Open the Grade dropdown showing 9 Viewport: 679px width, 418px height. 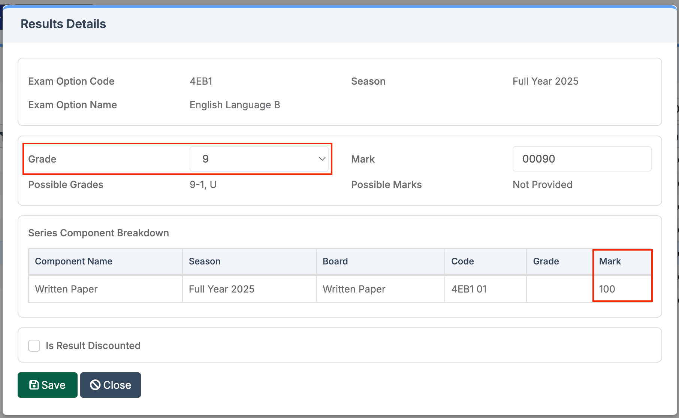tap(259, 159)
